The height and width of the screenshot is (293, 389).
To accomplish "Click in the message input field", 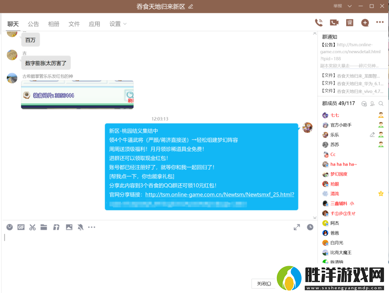I will pos(159,253).
